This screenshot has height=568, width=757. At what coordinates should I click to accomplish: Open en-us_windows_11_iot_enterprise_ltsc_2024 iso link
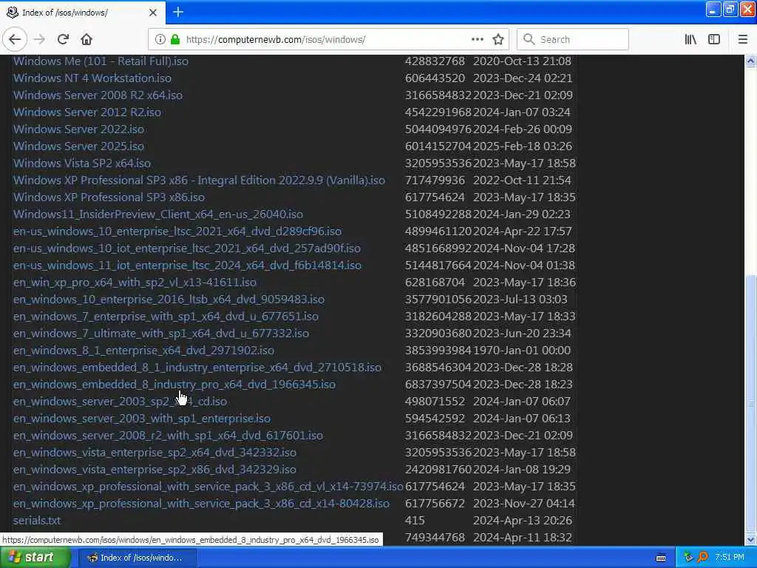tap(187, 266)
